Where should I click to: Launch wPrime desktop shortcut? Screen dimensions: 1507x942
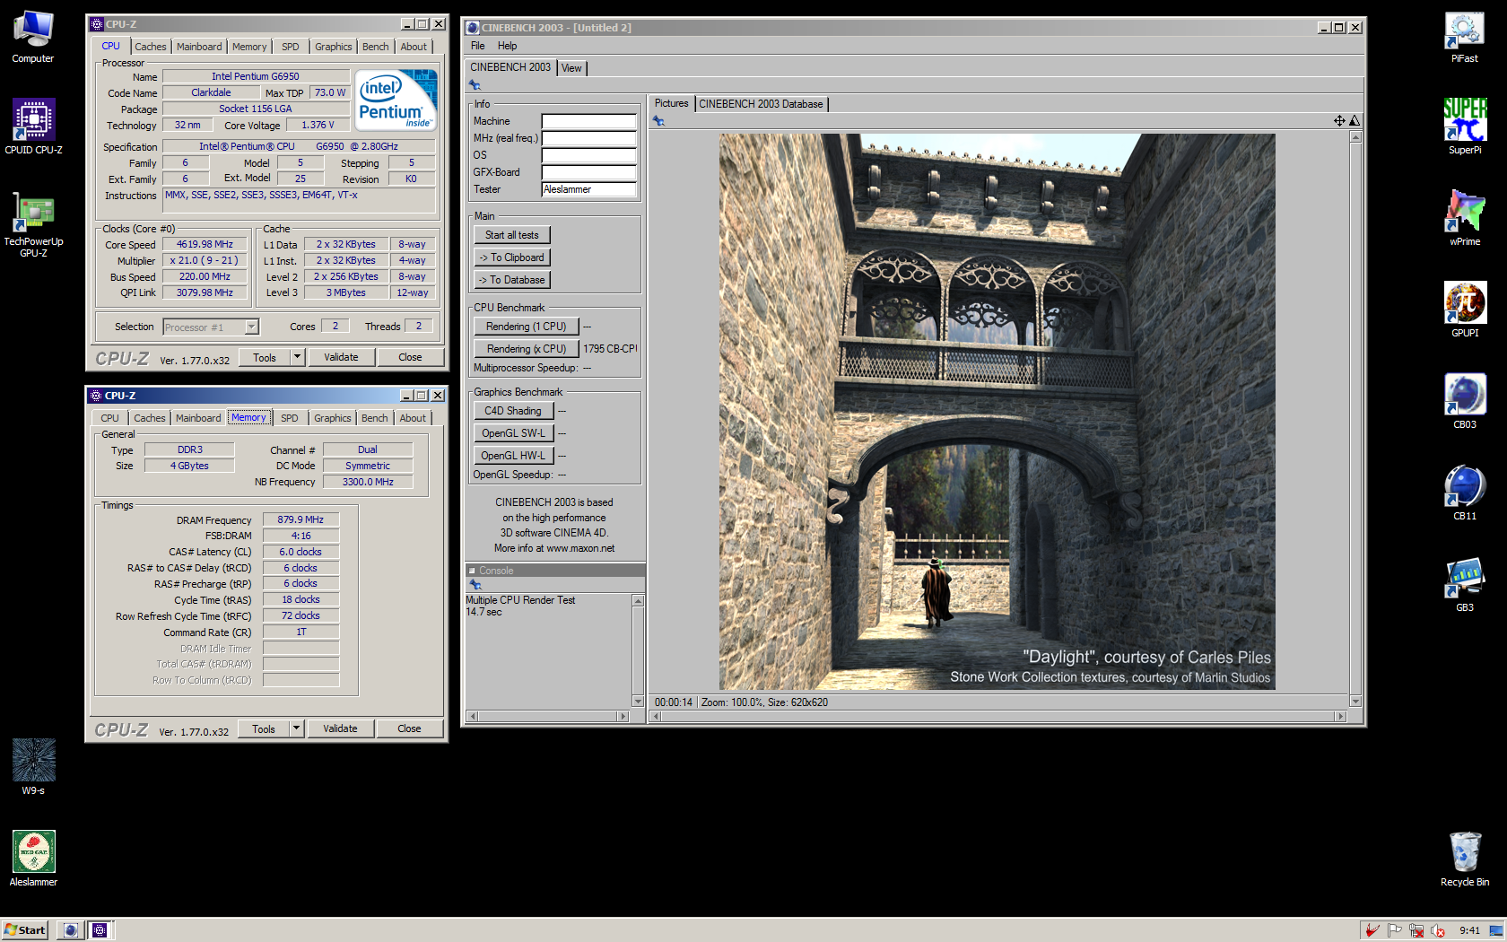[x=1465, y=218]
